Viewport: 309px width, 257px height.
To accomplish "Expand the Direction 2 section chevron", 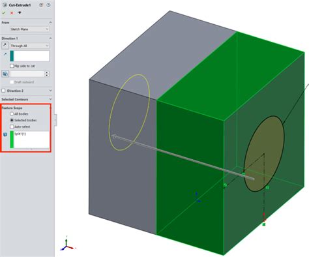I will coord(50,91).
